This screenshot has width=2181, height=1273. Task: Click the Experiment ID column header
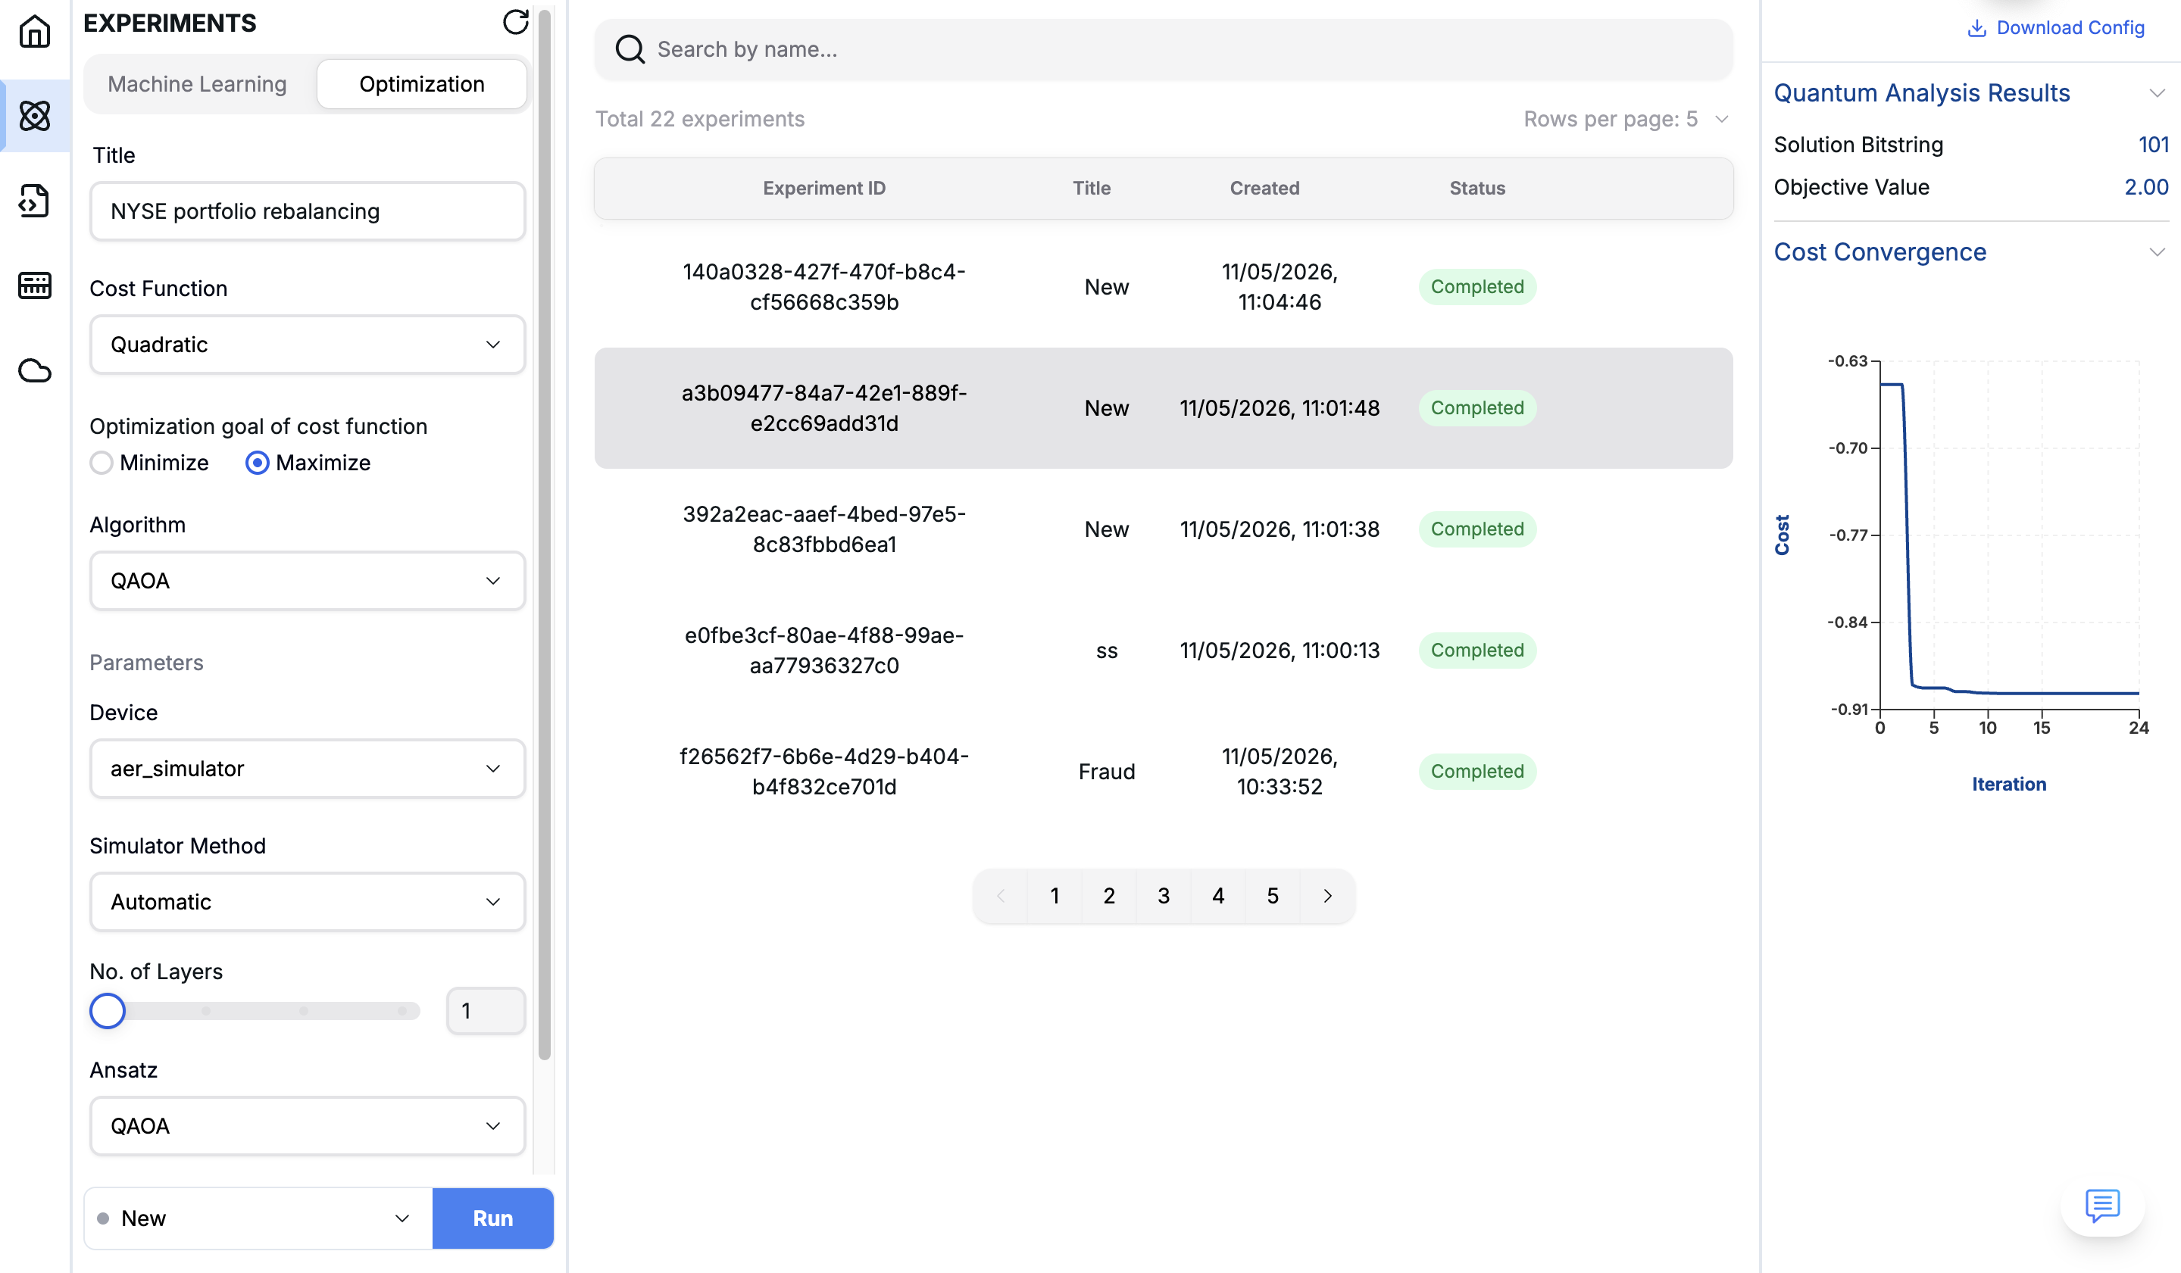(x=824, y=189)
